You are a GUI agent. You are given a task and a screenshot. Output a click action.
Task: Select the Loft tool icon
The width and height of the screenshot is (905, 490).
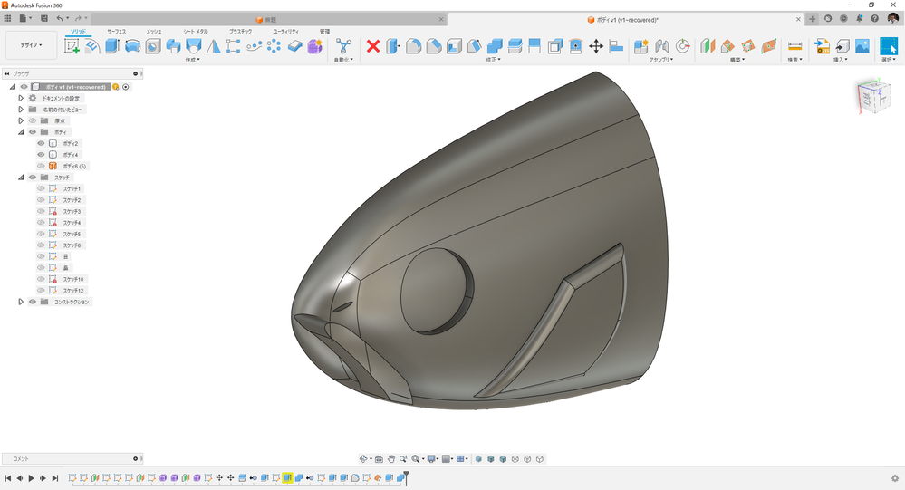pyautogui.click(x=193, y=46)
